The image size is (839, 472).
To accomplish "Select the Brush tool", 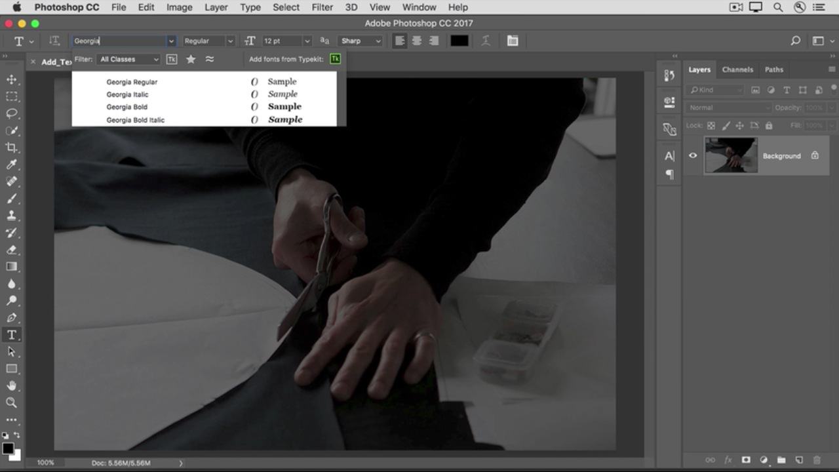I will click(x=12, y=199).
